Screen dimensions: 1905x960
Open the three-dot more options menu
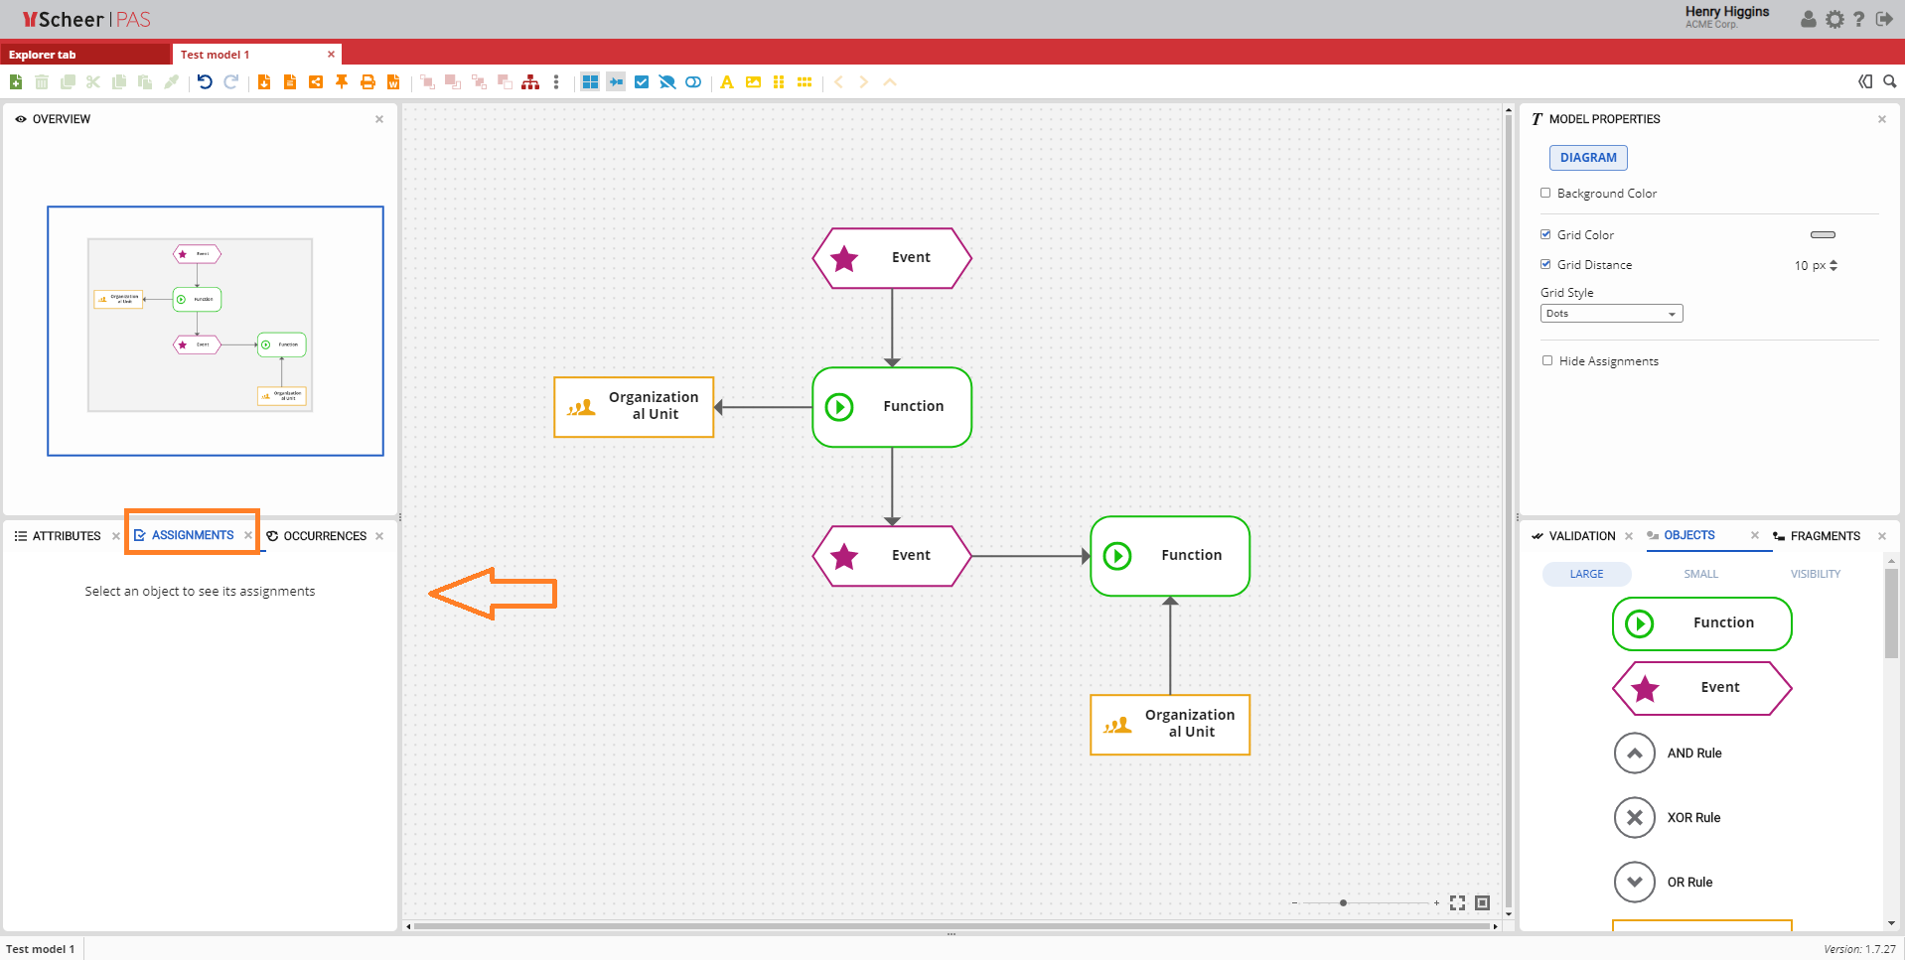click(556, 82)
